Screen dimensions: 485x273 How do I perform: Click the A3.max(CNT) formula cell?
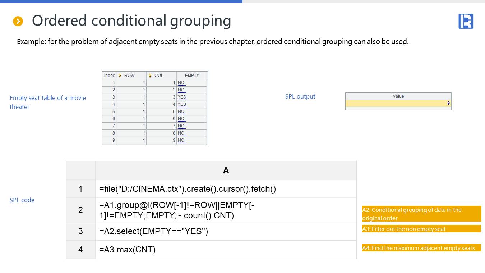pos(226,250)
